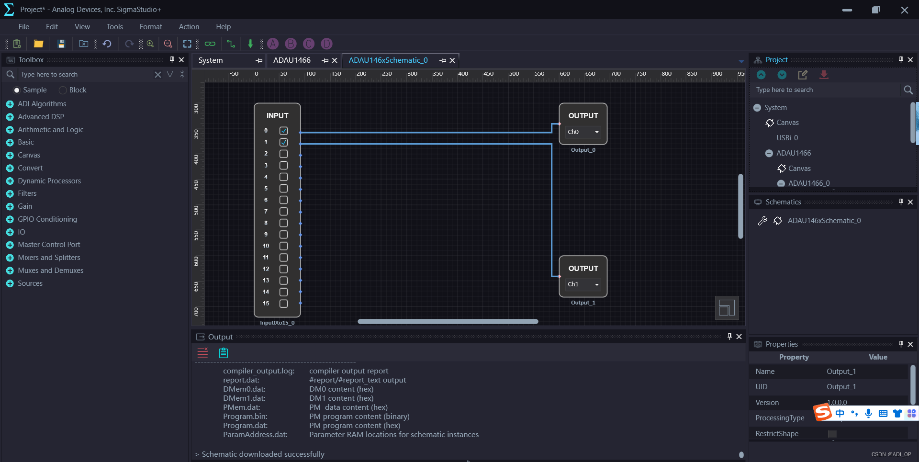This screenshot has height=462, width=919.
Task: Expand the Filters toolbox category
Action: click(10, 194)
